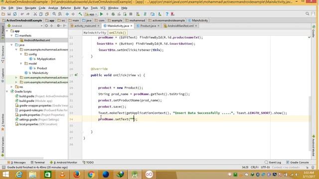Viewport: 319px width, 179px height.
Task: Click the Replace toolbar icon
Action: (x=60, y=14)
